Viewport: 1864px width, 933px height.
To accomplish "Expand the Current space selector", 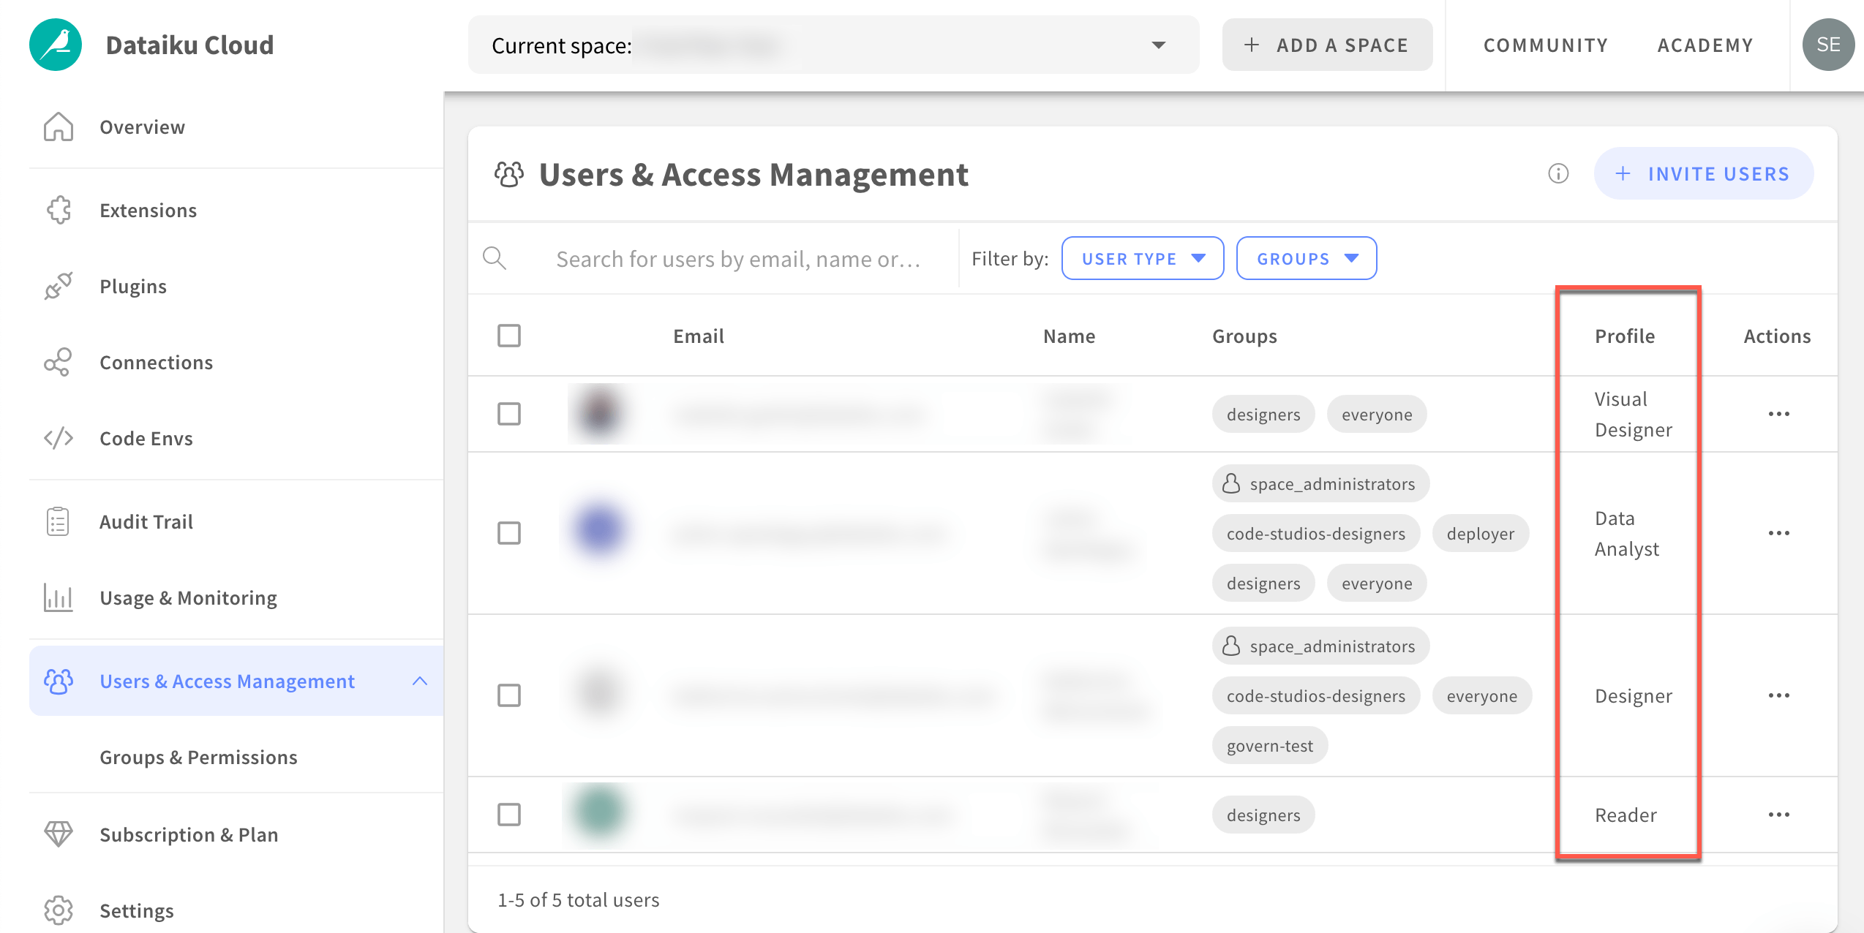I will pyautogui.click(x=1158, y=45).
